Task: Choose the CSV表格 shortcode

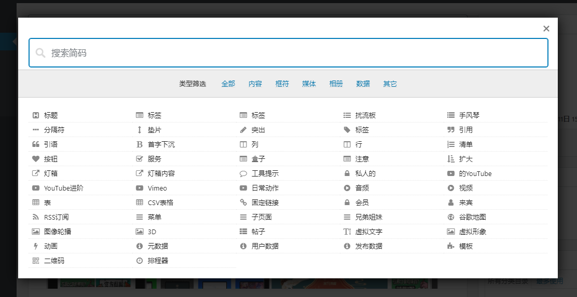Action: tap(160, 203)
